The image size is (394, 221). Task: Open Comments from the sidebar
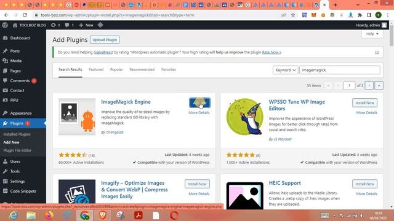coord(20,80)
